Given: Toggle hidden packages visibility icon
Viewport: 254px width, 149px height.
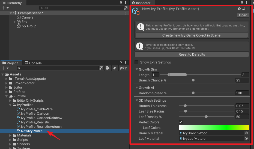Looking at the screenshot, I should [x=124, y=68].
